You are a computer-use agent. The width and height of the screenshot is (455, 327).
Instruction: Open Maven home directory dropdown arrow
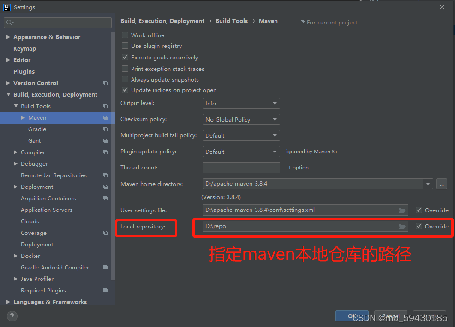coord(428,184)
